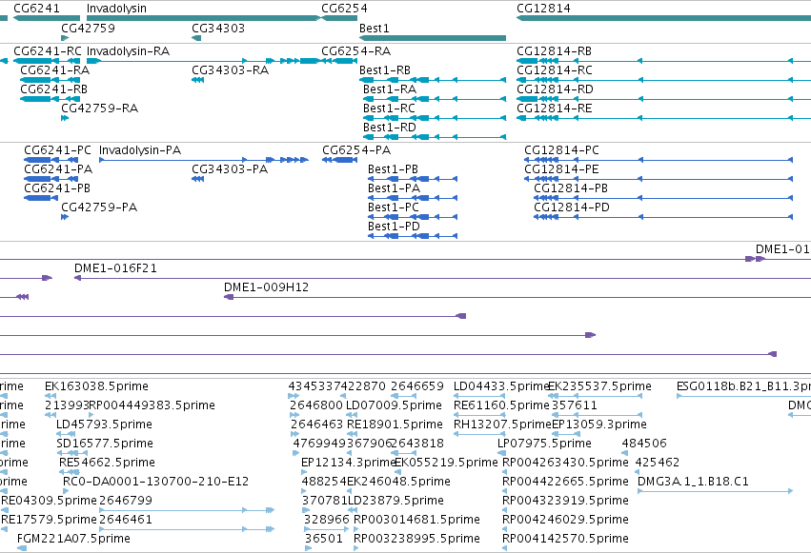The image size is (811, 553).
Task: Click the DME1-009H12 clone label
Action: [267, 287]
